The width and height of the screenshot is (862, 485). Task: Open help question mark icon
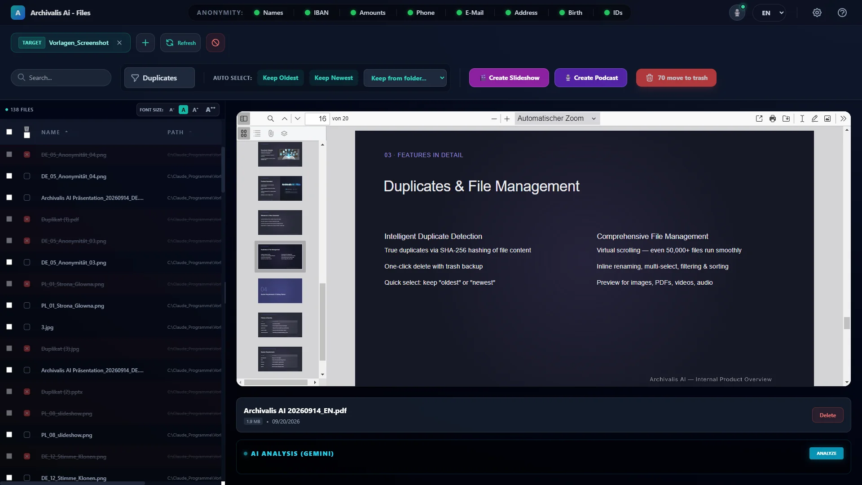[842, 13]
